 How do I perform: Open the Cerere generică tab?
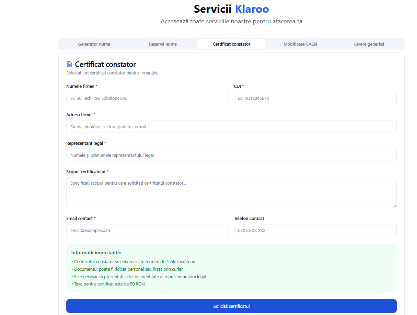[369, 44]
